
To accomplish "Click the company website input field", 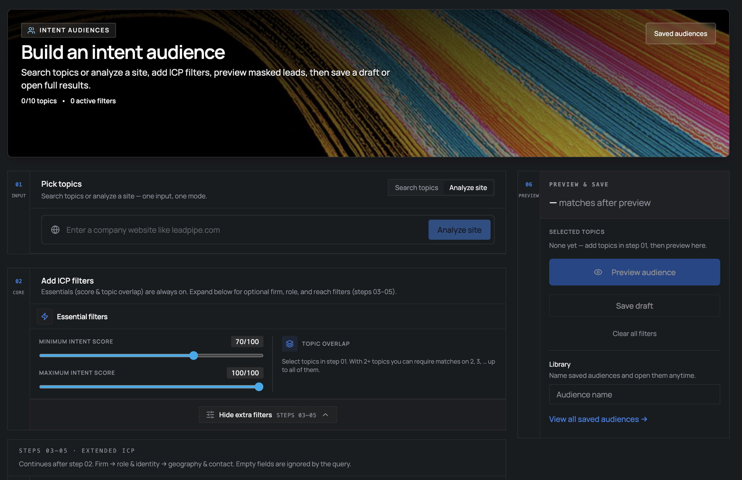I will (218, 230).
